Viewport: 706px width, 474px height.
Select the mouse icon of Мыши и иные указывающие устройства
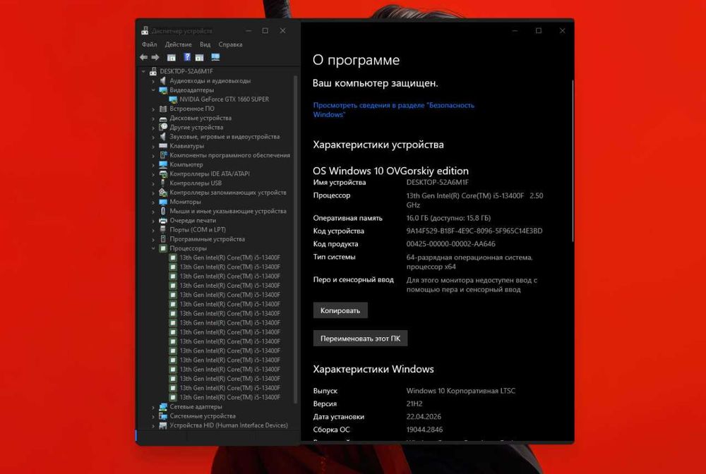click(163, 211)
